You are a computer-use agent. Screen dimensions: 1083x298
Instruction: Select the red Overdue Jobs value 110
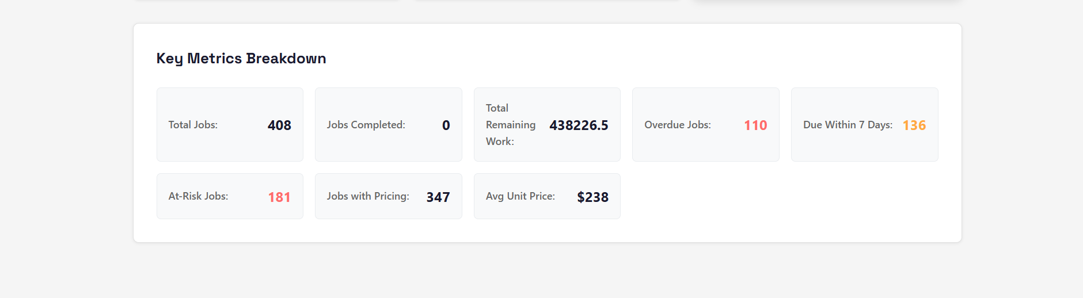tap(755, 125)
